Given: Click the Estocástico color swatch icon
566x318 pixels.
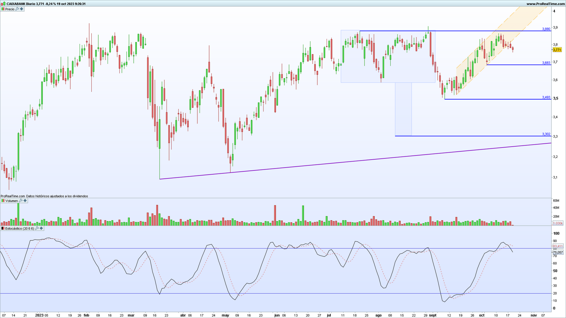Looking at the screenshot, I should point(3,228).
